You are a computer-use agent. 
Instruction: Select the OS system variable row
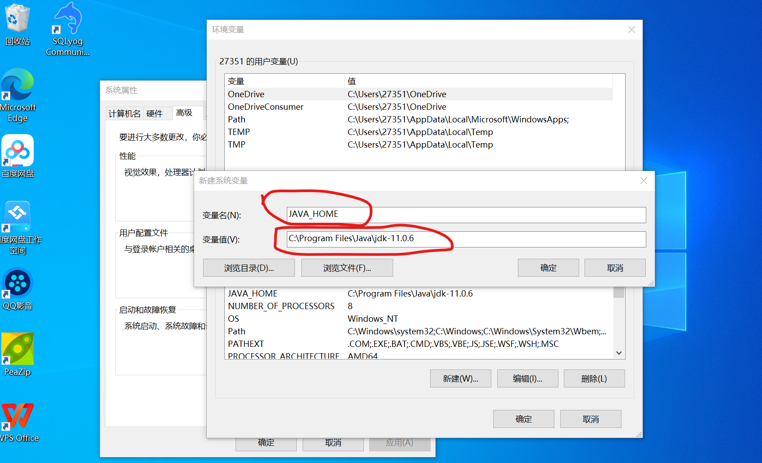[419, 319]
